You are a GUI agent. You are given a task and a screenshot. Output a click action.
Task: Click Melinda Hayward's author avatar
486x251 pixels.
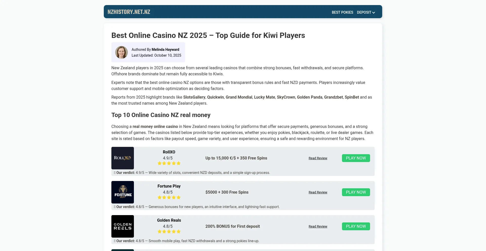point(121,52)
